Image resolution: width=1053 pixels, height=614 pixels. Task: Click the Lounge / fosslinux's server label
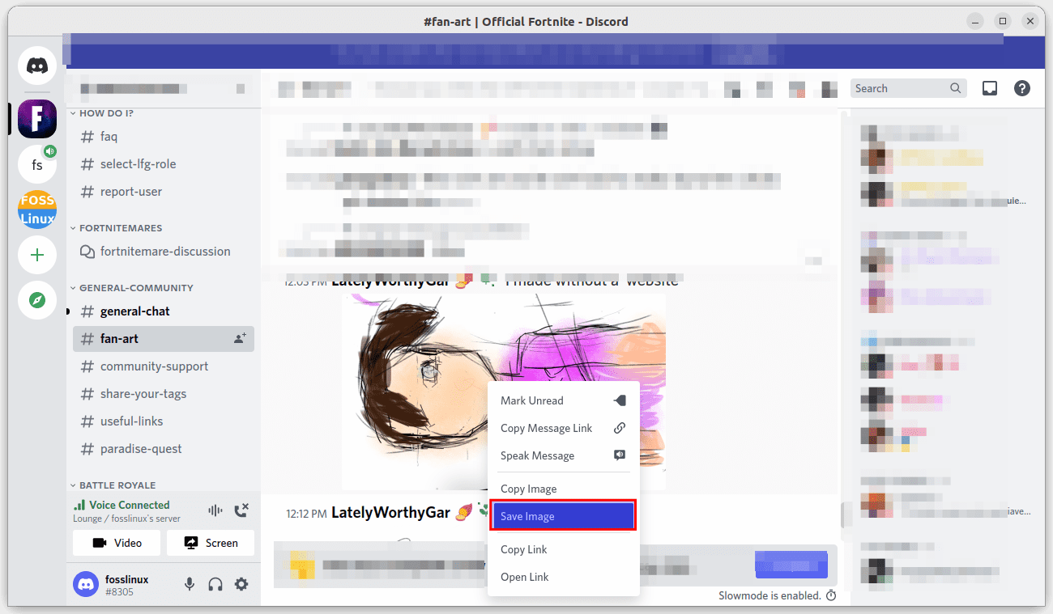[x=126, y=519]
